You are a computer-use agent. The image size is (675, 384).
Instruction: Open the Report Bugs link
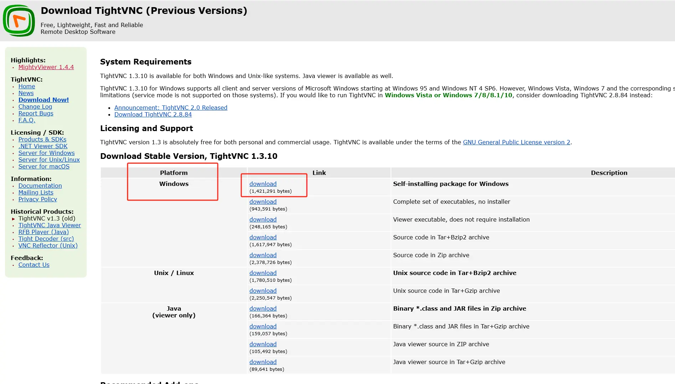36,113
